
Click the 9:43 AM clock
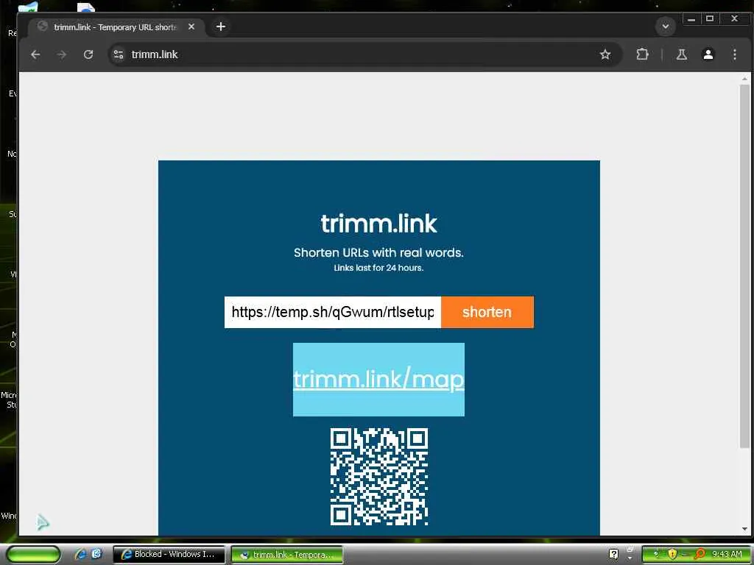click(x=727, y=555)
